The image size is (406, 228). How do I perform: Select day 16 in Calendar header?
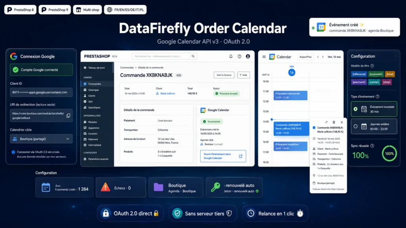[x=291, y=72]
